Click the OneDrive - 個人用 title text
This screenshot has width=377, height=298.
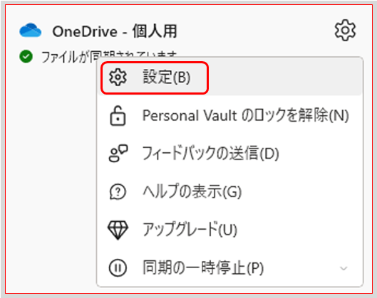tap(115, 31)
